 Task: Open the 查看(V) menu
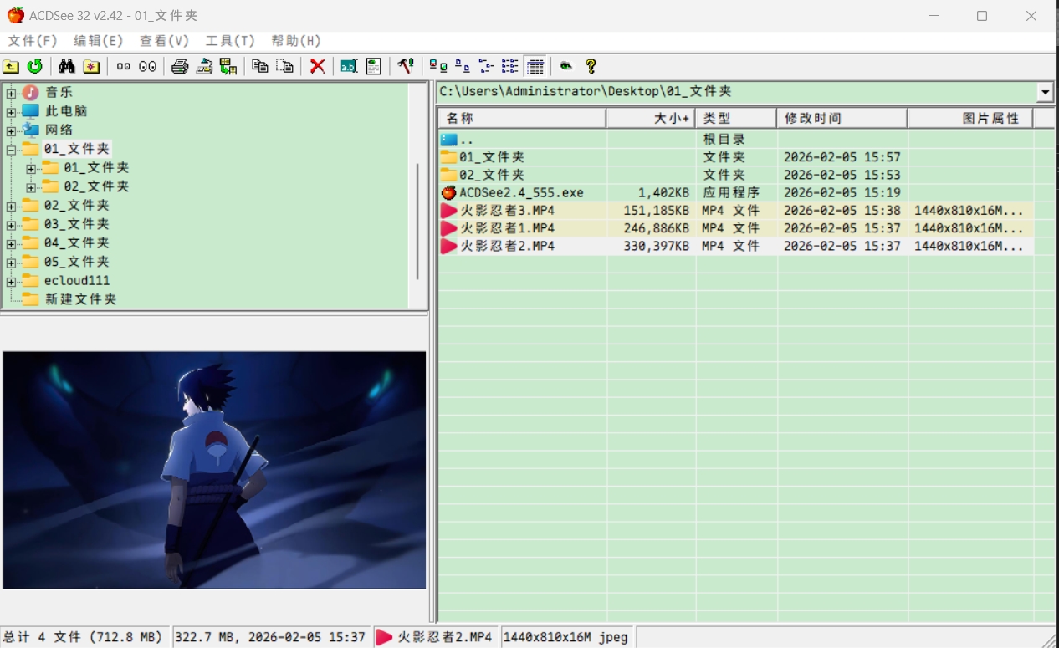[164, 41]
